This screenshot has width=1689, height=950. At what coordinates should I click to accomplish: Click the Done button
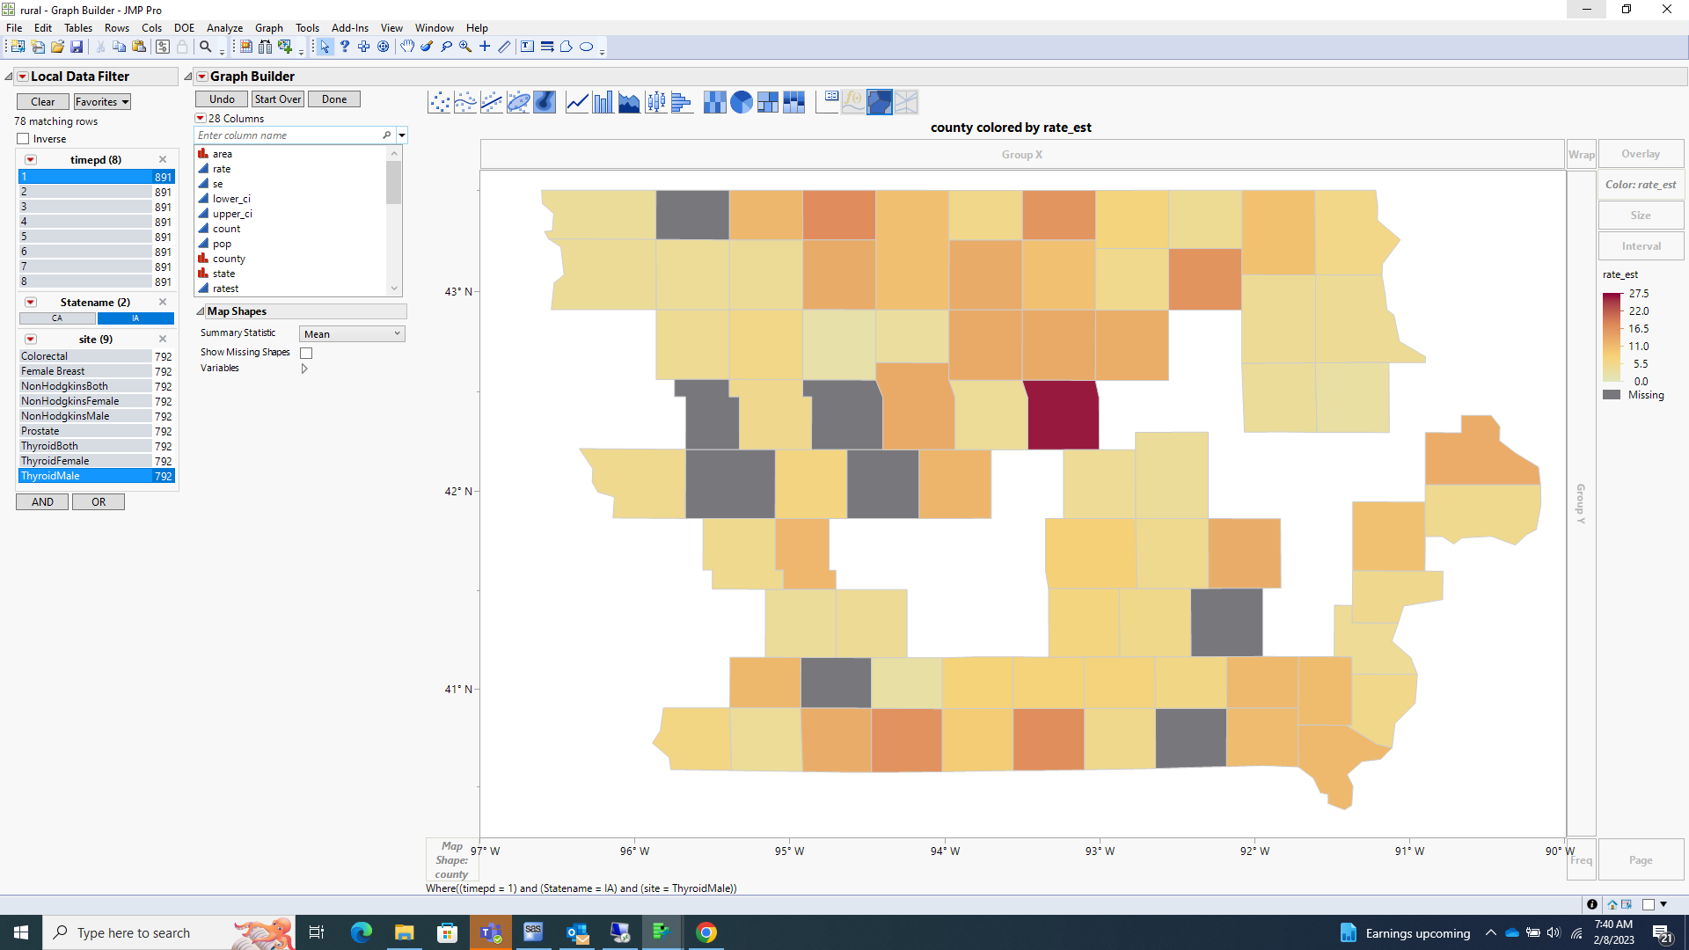(x=334, y=99)
